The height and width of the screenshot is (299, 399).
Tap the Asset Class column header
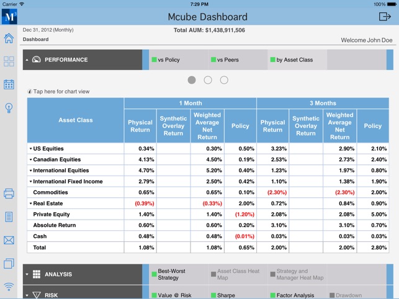76,120
